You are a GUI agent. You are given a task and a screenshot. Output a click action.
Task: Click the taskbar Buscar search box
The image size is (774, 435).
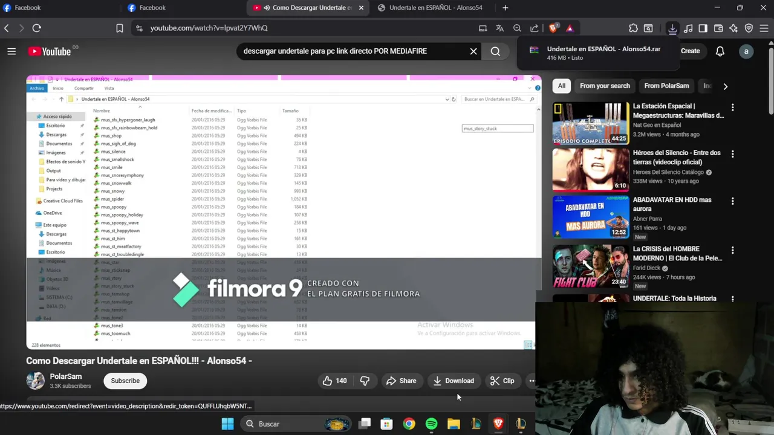pyautogui.click(x=296, y=424)
